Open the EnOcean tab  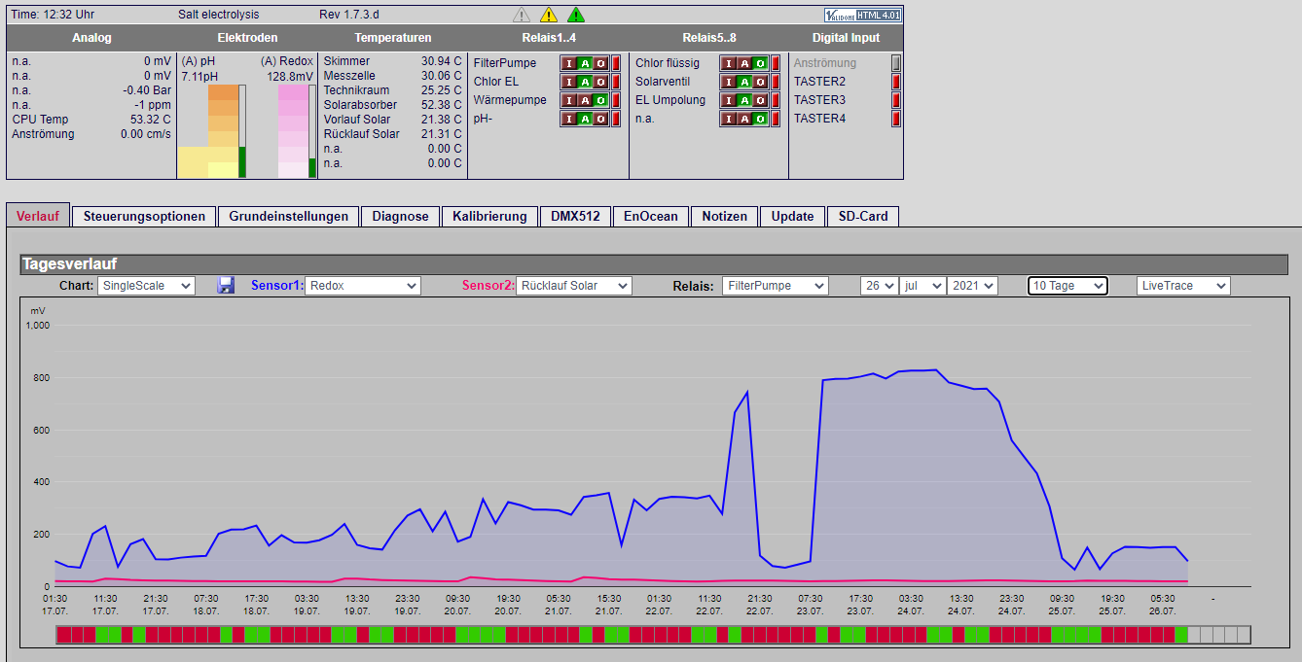651,217
